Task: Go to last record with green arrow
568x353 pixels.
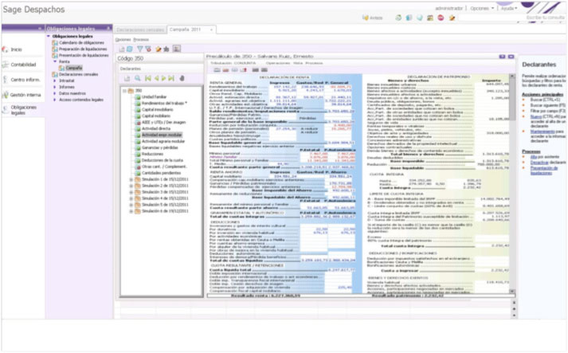Action: click(171, 79)
